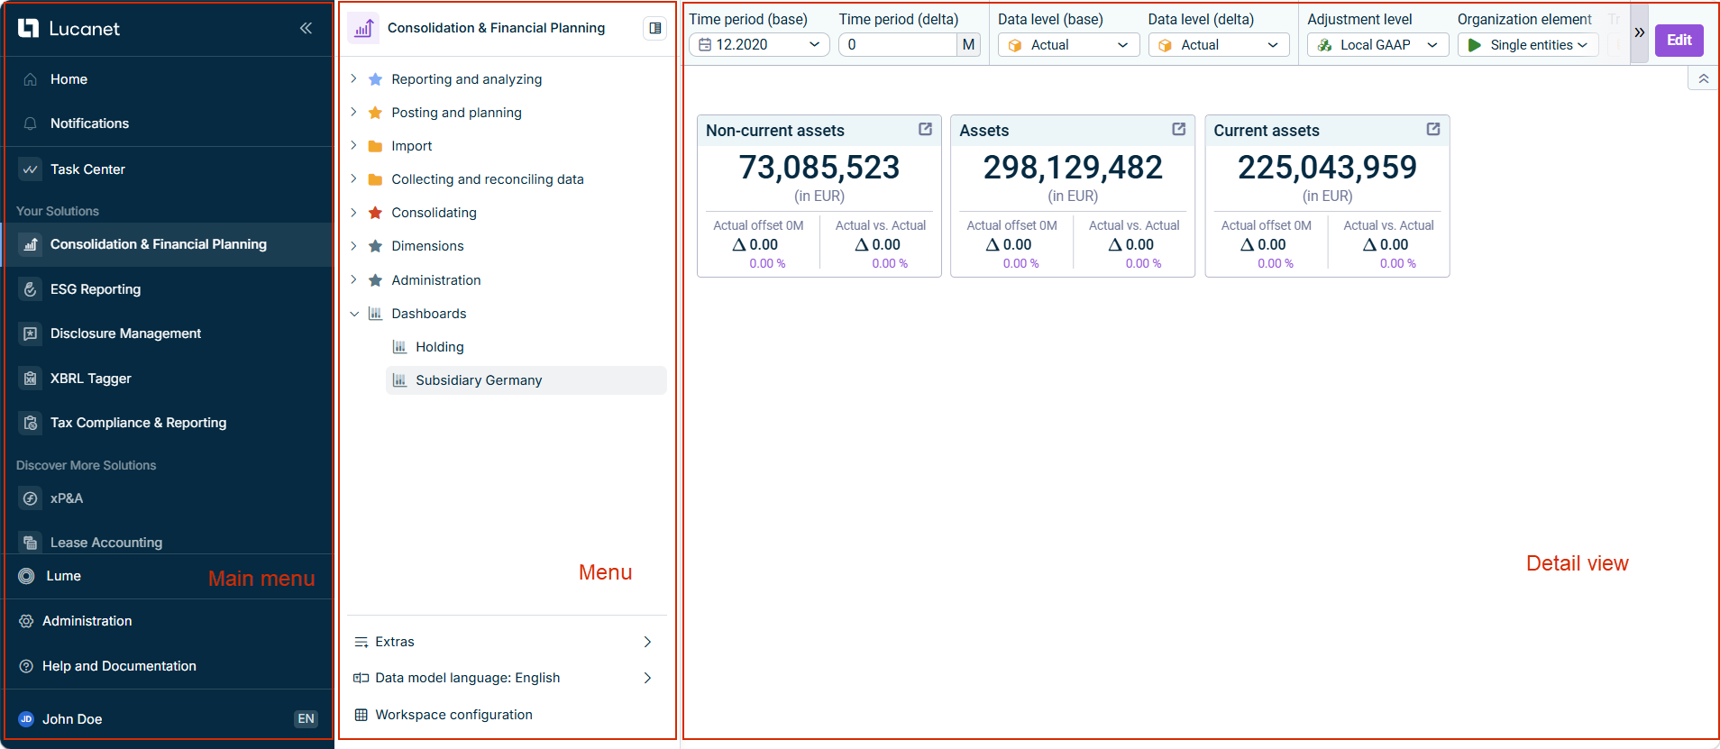
Task: Collapse the Dashboards node
Action: tap(353, 314)
